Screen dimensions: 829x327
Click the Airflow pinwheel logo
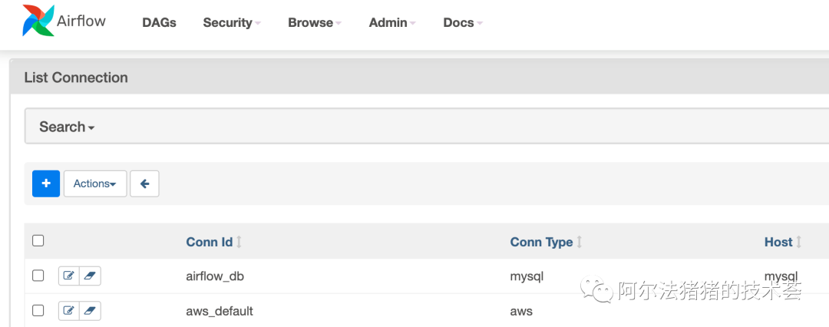pos(38,21)
